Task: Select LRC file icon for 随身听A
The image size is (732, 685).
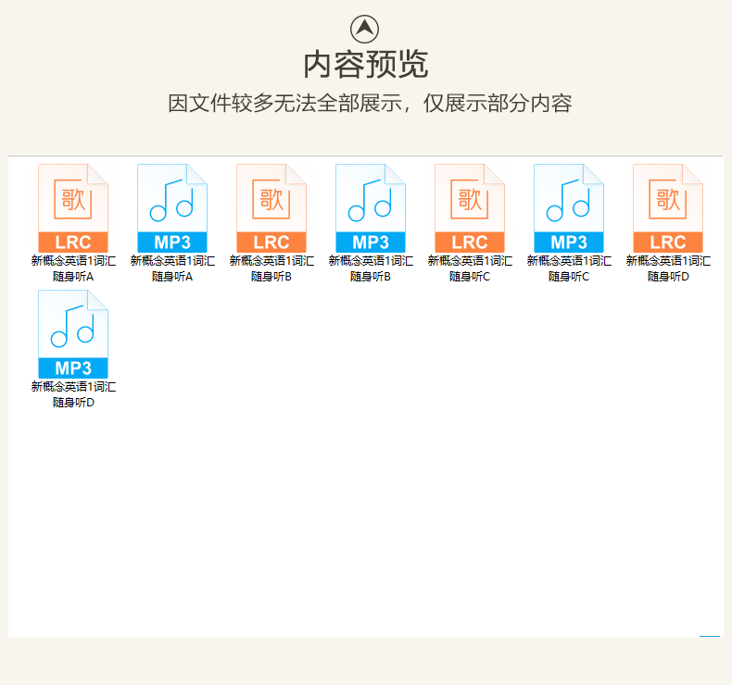Action: click(73, 208)
